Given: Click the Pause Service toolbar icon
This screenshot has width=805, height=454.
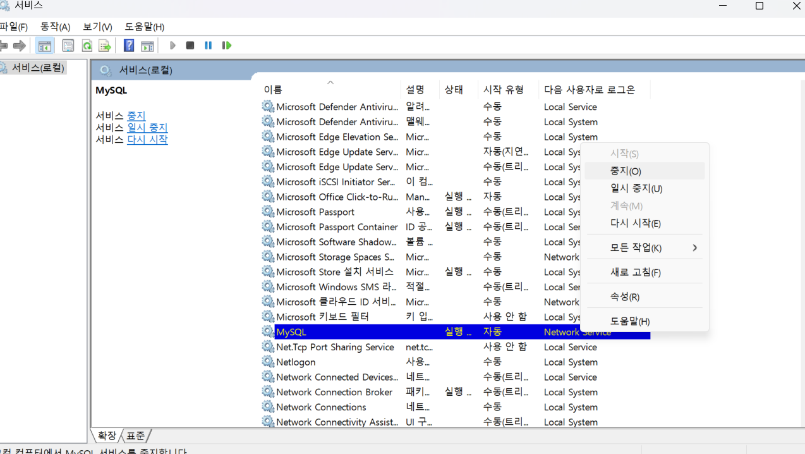Looking at the screenshot, I should click(x=208, y=46).
